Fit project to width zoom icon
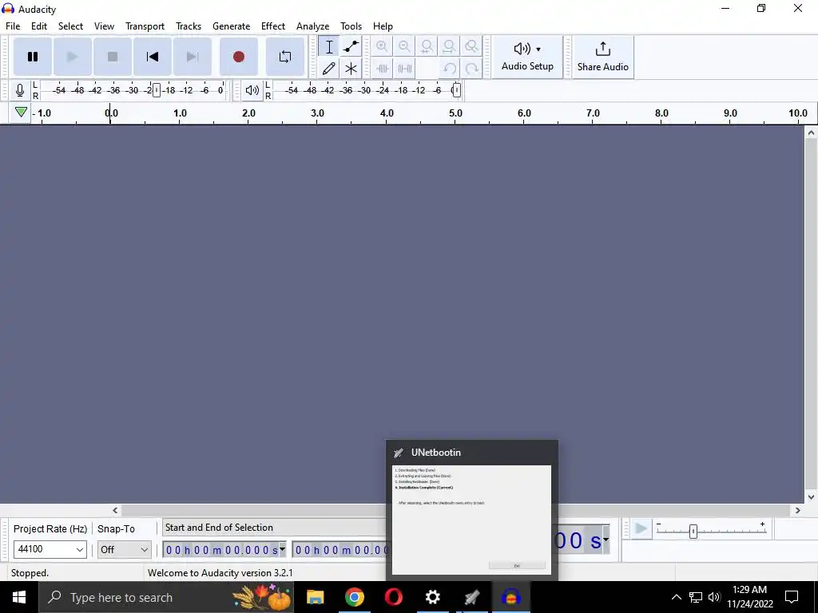Viewport: 818px width, 613px height. coord(449,47)
